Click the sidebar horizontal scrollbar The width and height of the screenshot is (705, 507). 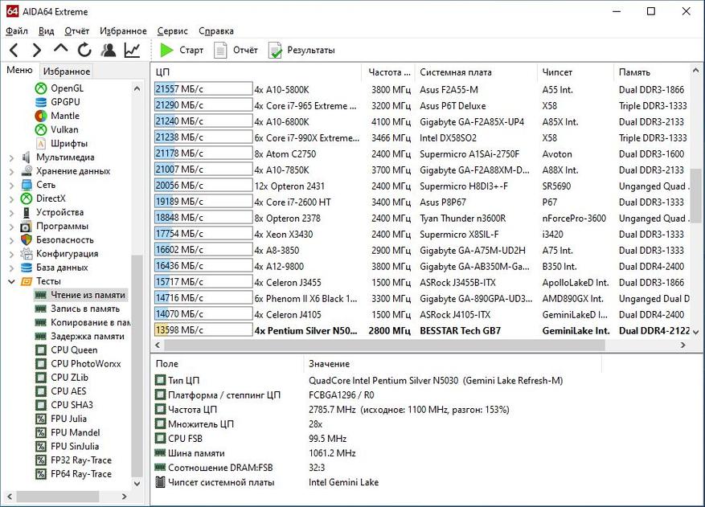point(58,497)
